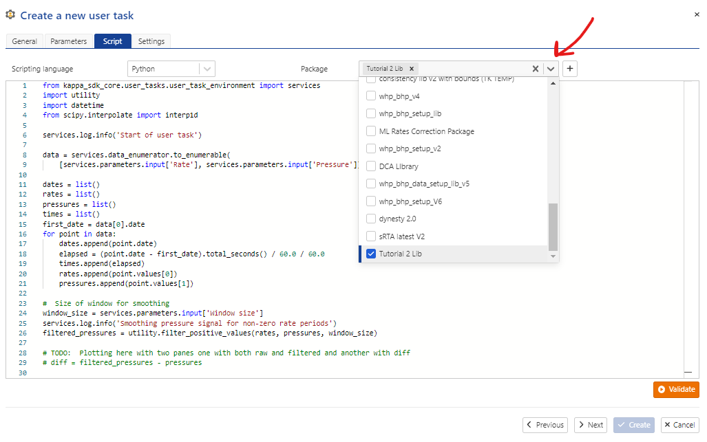Enable ML Rates Correction Package

(x=371, y=131)
